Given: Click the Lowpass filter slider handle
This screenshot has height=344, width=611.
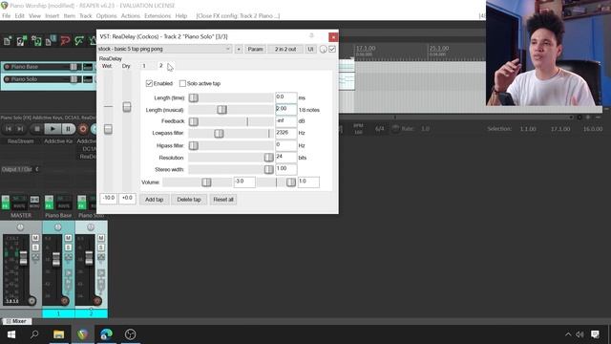Looking at the screenshot, I should click(x=219, y=134).
